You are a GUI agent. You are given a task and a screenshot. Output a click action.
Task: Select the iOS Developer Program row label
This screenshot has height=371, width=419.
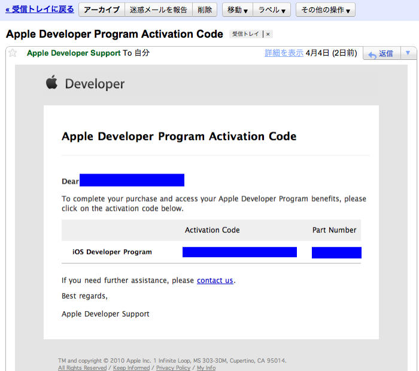(112, 252)
